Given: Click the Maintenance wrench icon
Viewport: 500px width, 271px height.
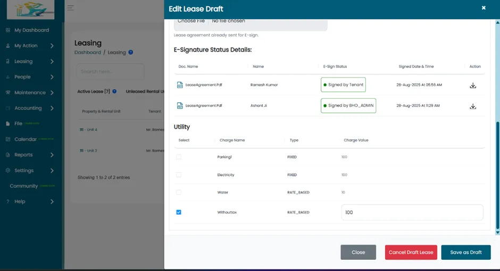Looking at the screenshot, I should click(7, 92).
